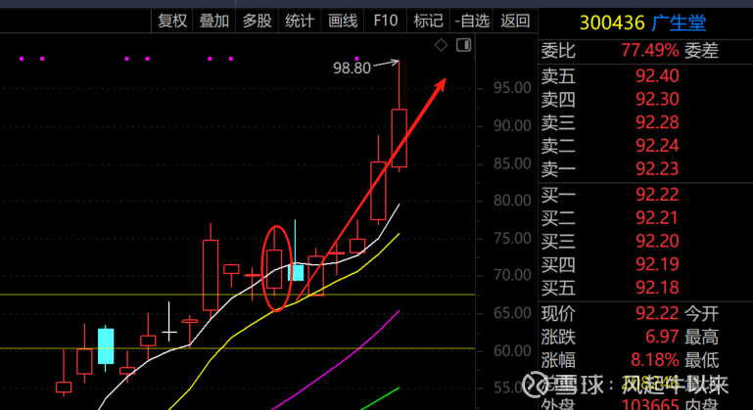753x410 pixels.
Task: Click the diamond icon above the chart
Action: (441, 46)
